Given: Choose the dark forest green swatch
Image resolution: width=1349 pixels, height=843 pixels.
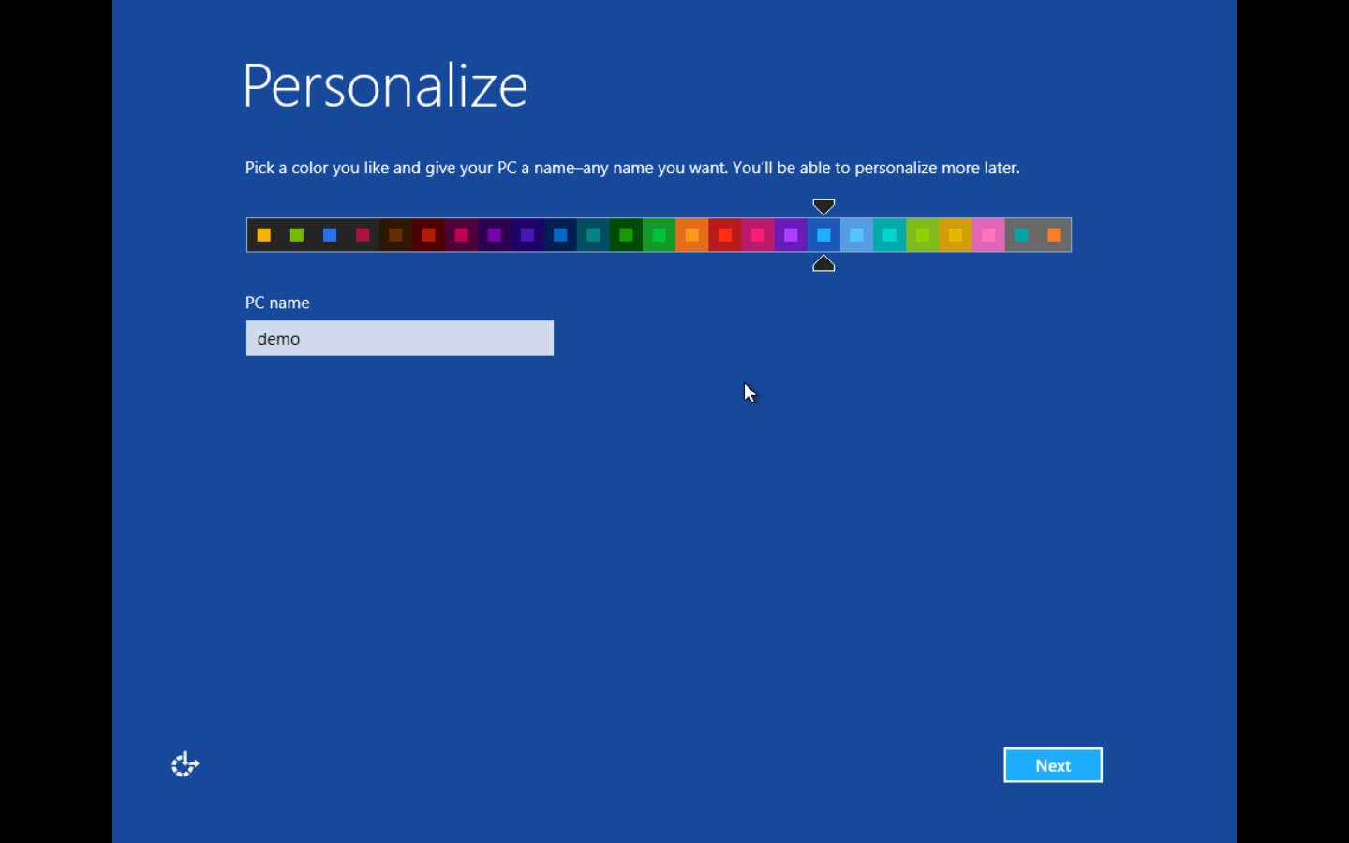Looking at the screenshot, I should pyautogui.click(x=626, y=235).
